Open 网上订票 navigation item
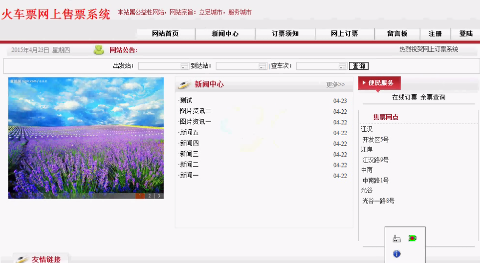Screen dimensions: 480x263 coord(345,34)
